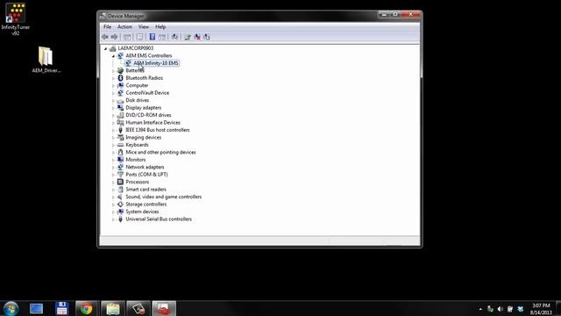
Task: Open Properties via the toolbar properties icon
Action: 139,37
